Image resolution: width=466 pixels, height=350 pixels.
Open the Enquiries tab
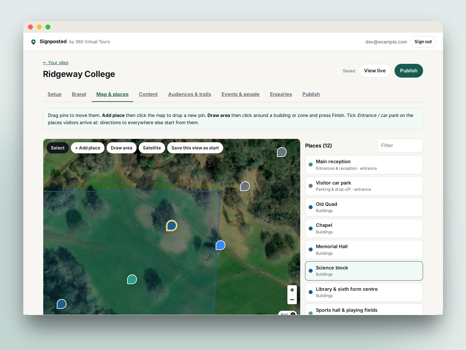(281, 94)
